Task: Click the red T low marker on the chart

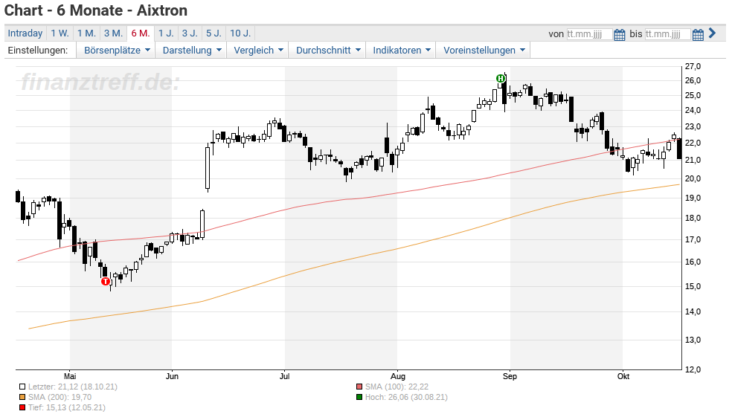Action: (106, 282)
